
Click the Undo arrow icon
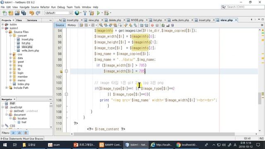tap(31, 13)
